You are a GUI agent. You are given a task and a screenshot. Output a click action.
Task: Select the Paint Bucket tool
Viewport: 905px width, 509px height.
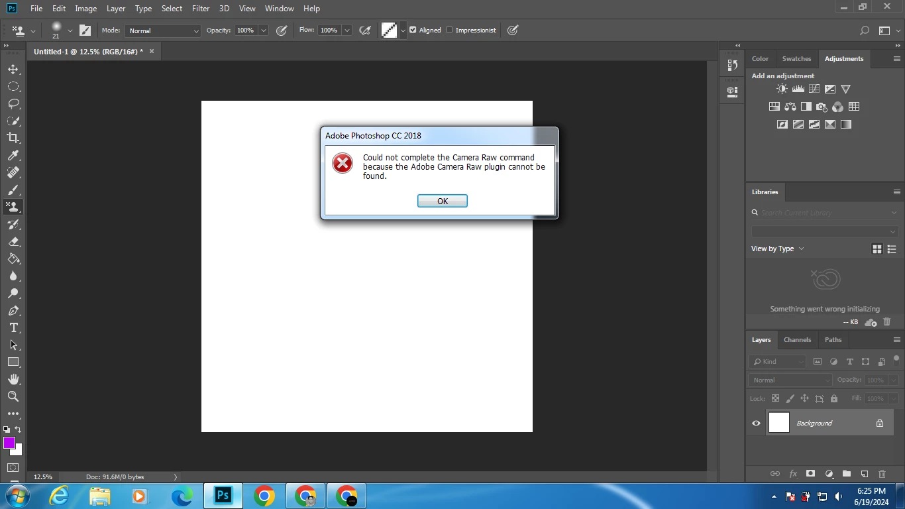(13, 259)
